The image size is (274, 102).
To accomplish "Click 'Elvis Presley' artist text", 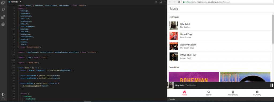I will point(186,38).
